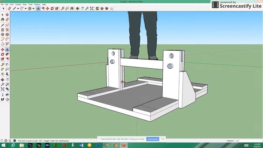Select the Rectangle tool in left palette
The image size is (263, 148).
pos(2,30)
